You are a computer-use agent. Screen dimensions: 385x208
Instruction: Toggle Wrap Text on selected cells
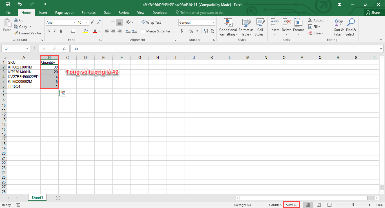[x=151, y=23]
